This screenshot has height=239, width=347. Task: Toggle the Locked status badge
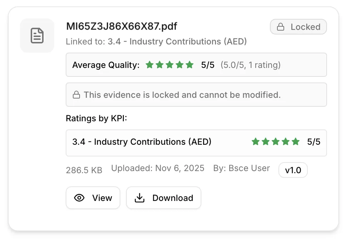point(298,27)
